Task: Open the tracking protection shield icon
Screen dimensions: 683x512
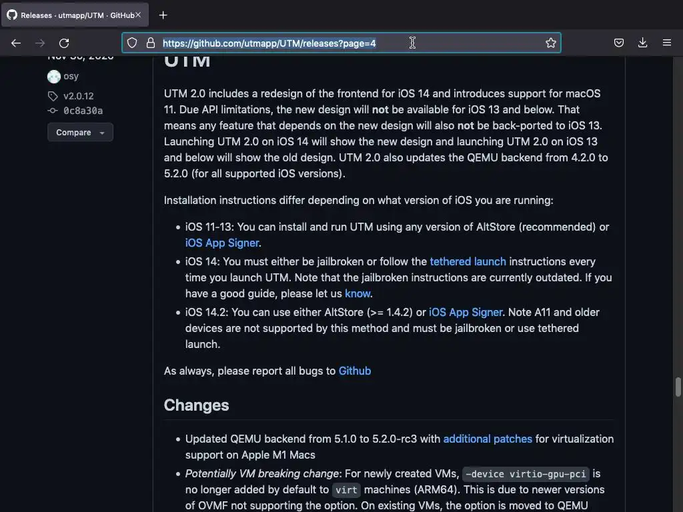Action: point(132,43)
